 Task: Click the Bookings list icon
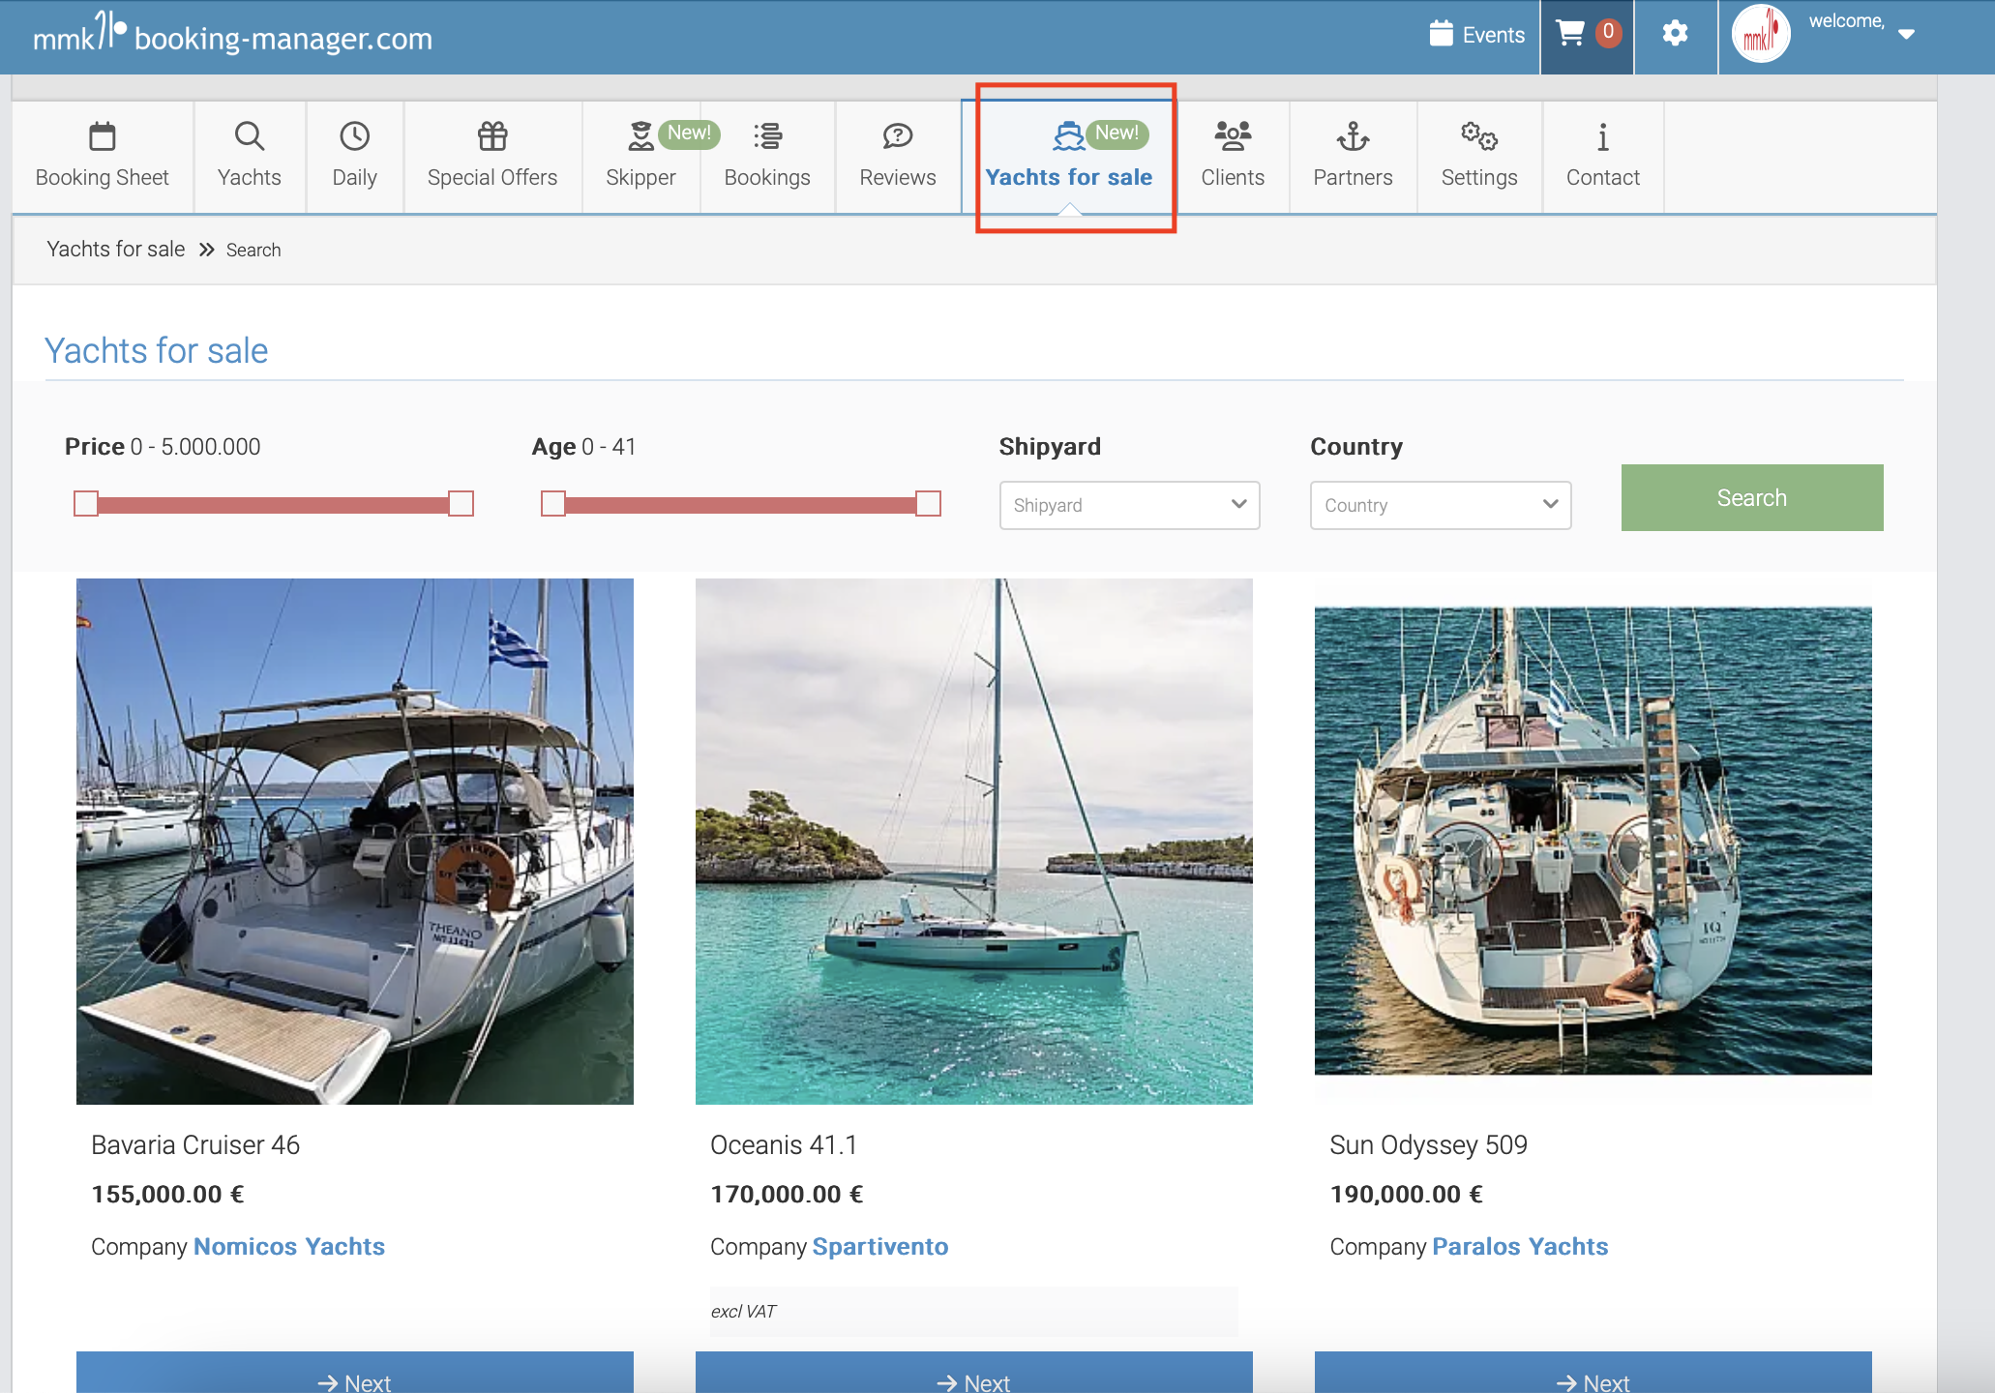(x=767, y=136)
